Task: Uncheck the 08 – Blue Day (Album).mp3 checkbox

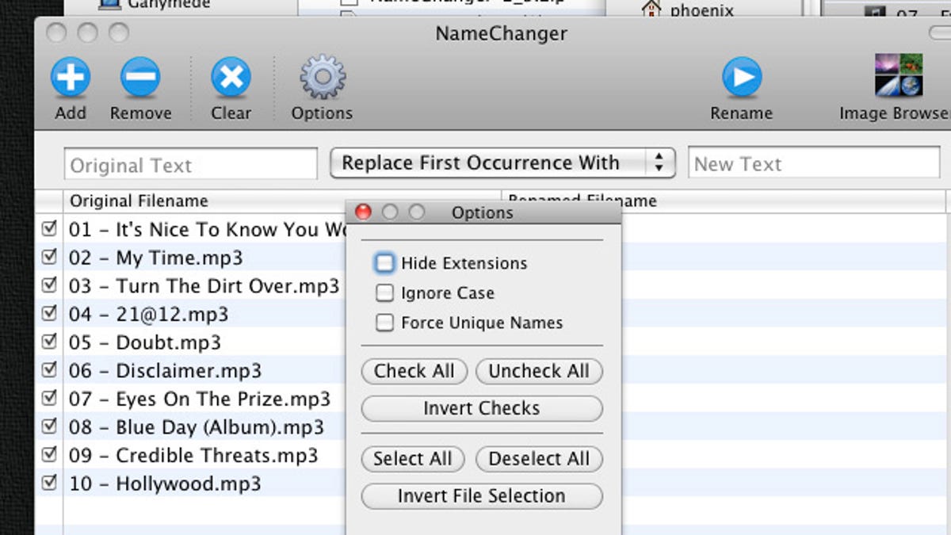Action: (x=50, y=426)
